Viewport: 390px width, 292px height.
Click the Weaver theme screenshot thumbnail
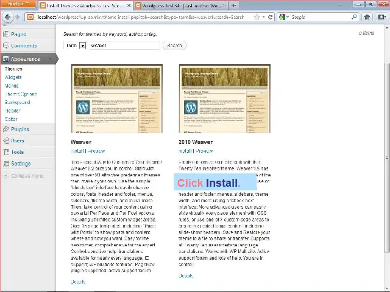click(x=117, y=99)
